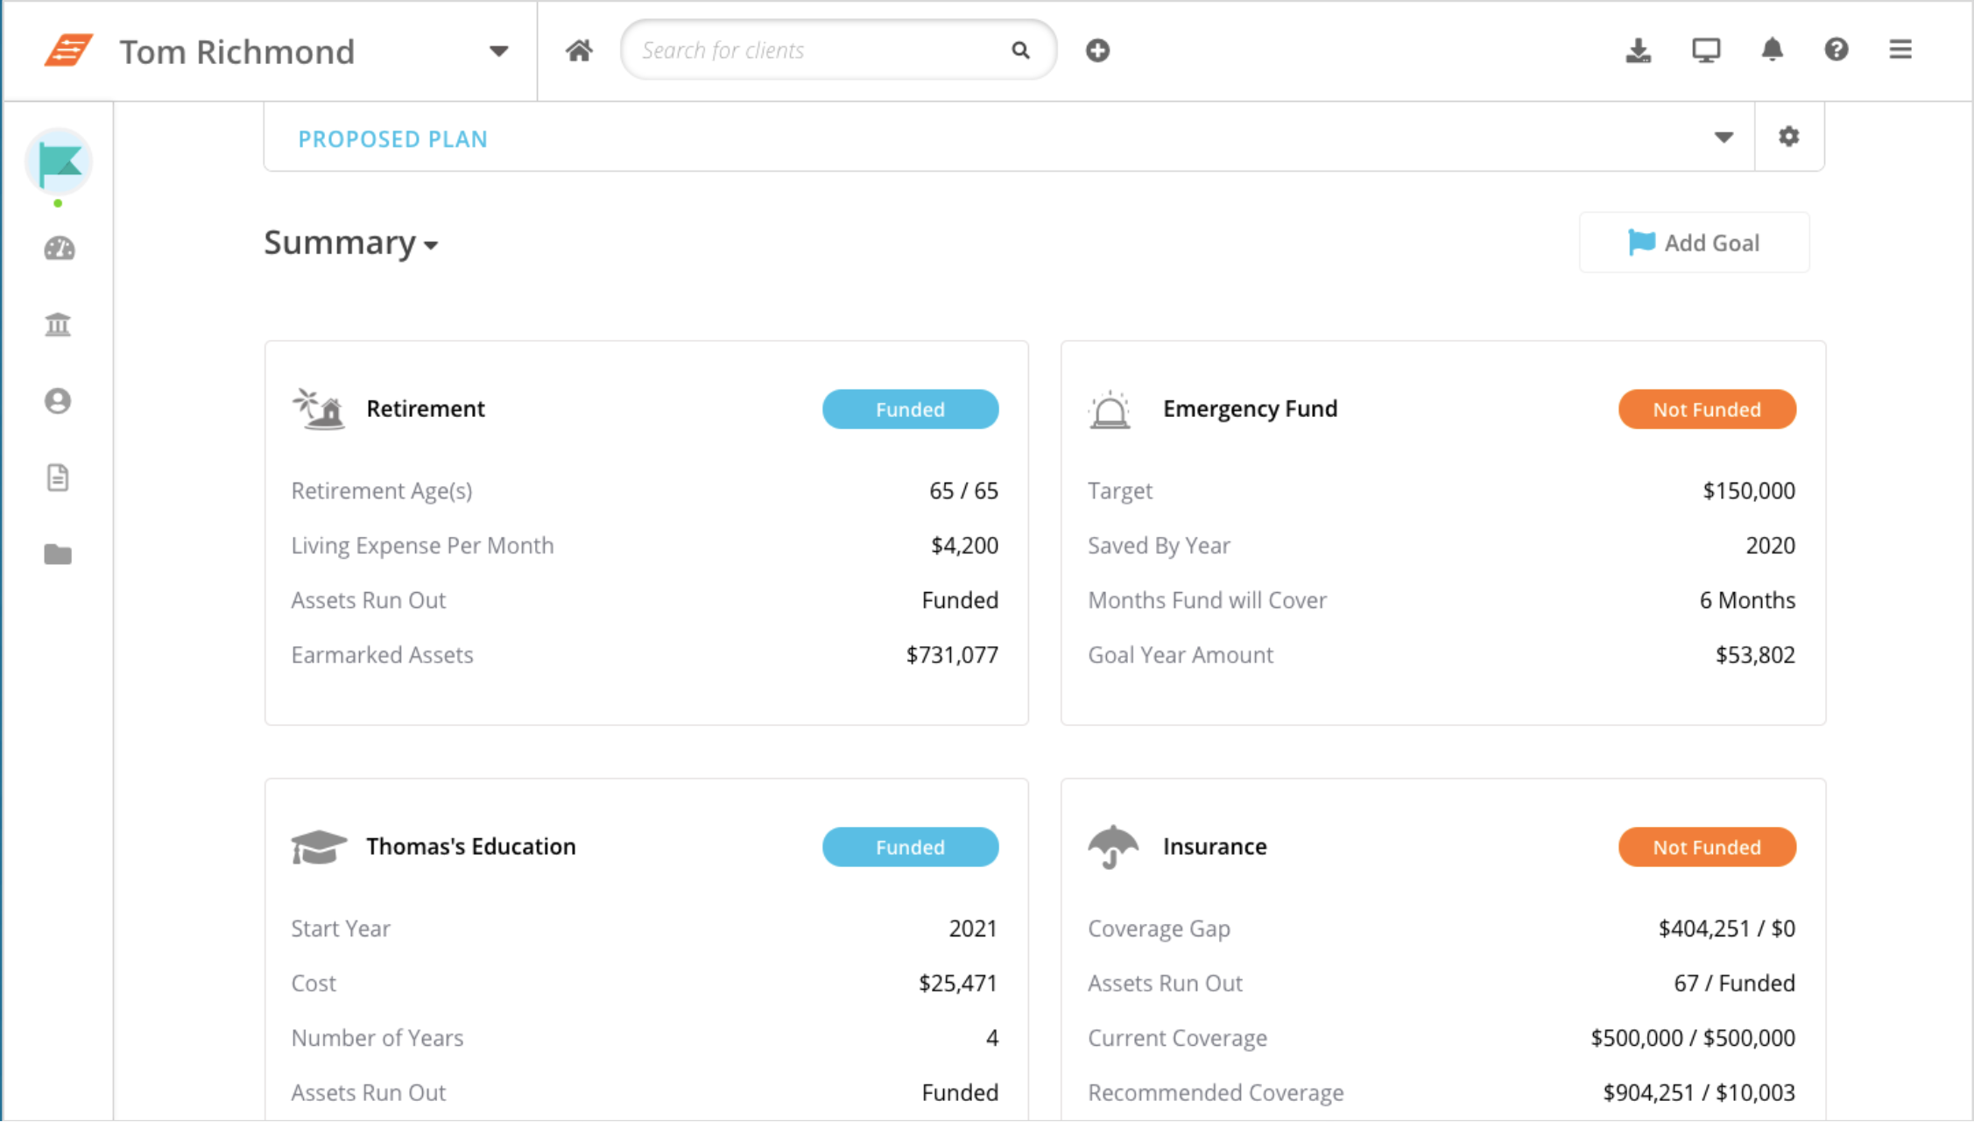
Task: Open the Files folder icon in sidebar
Action: (58, 554)
